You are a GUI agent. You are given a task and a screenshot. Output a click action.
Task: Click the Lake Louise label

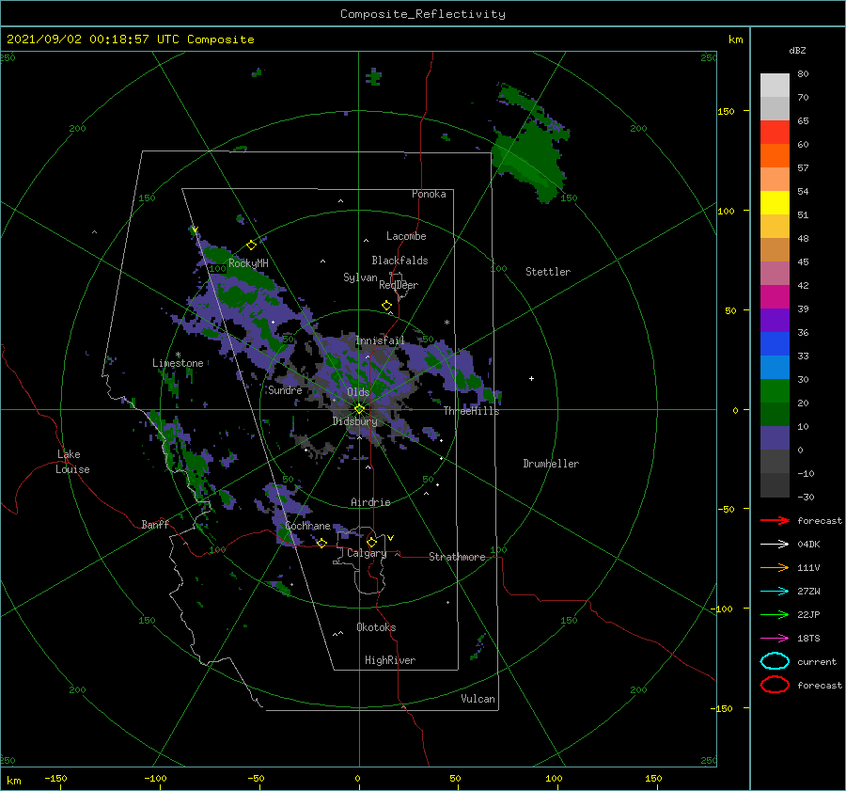72,462
